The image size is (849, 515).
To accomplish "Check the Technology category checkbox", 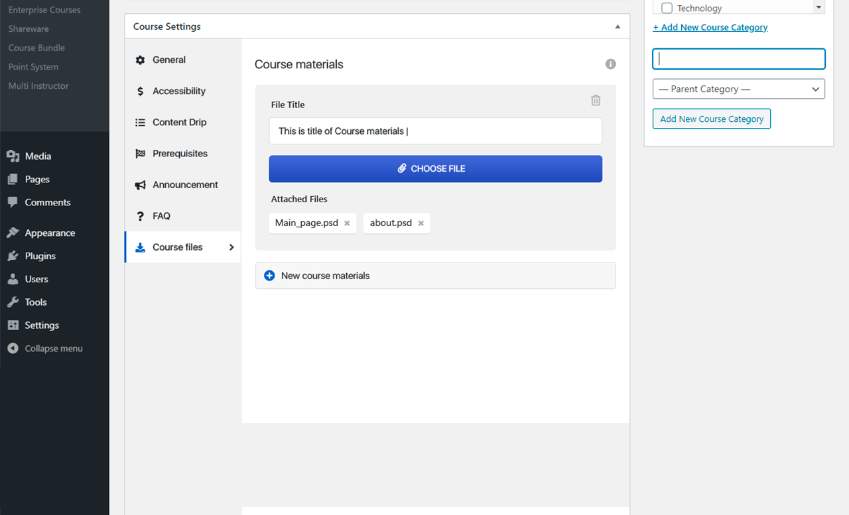I will click(667, 7).
